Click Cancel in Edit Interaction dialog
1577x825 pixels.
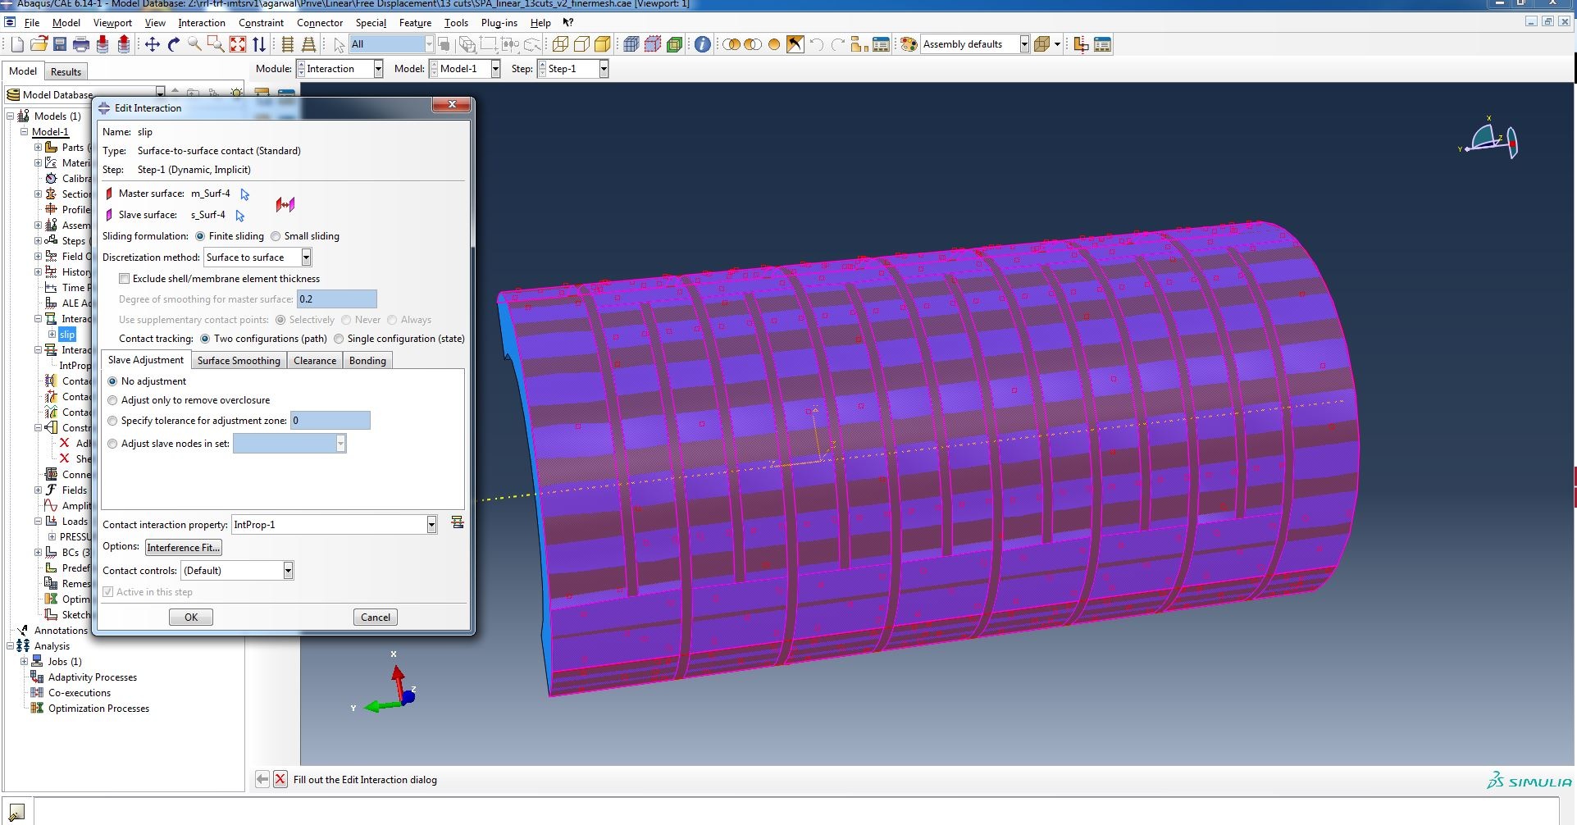(376, 618)
